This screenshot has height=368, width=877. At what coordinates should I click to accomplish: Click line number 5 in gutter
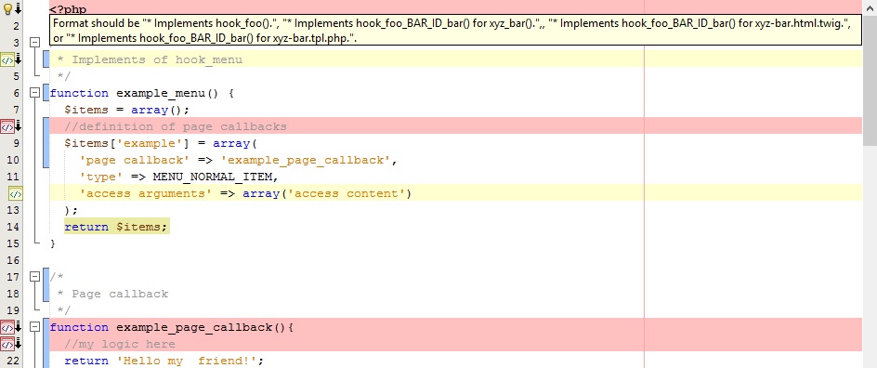(16, 76)
